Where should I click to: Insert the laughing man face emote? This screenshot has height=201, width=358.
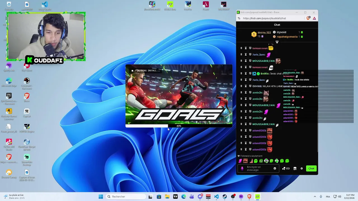(245, 161)
